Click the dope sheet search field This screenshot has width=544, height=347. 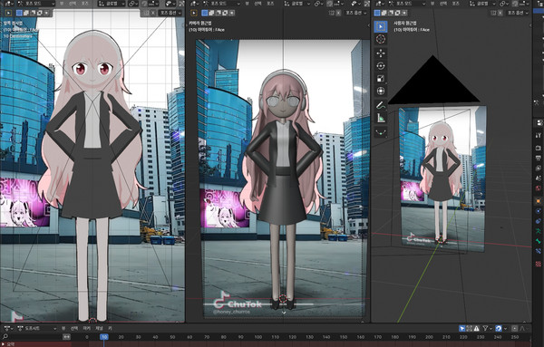(x=32, y=337)
